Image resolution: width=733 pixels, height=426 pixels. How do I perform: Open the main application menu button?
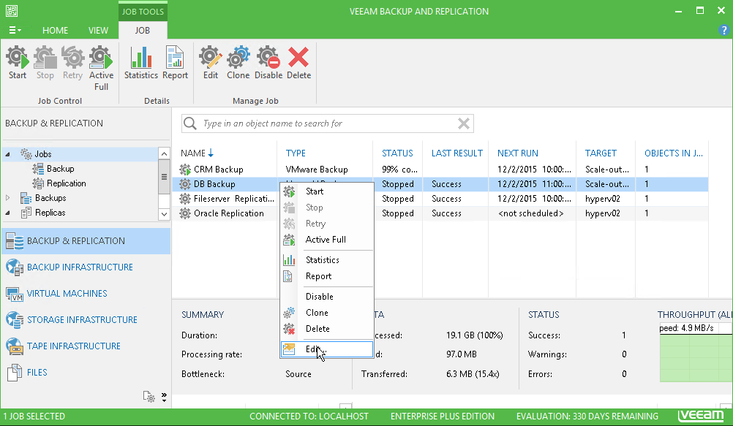(15, 30)
